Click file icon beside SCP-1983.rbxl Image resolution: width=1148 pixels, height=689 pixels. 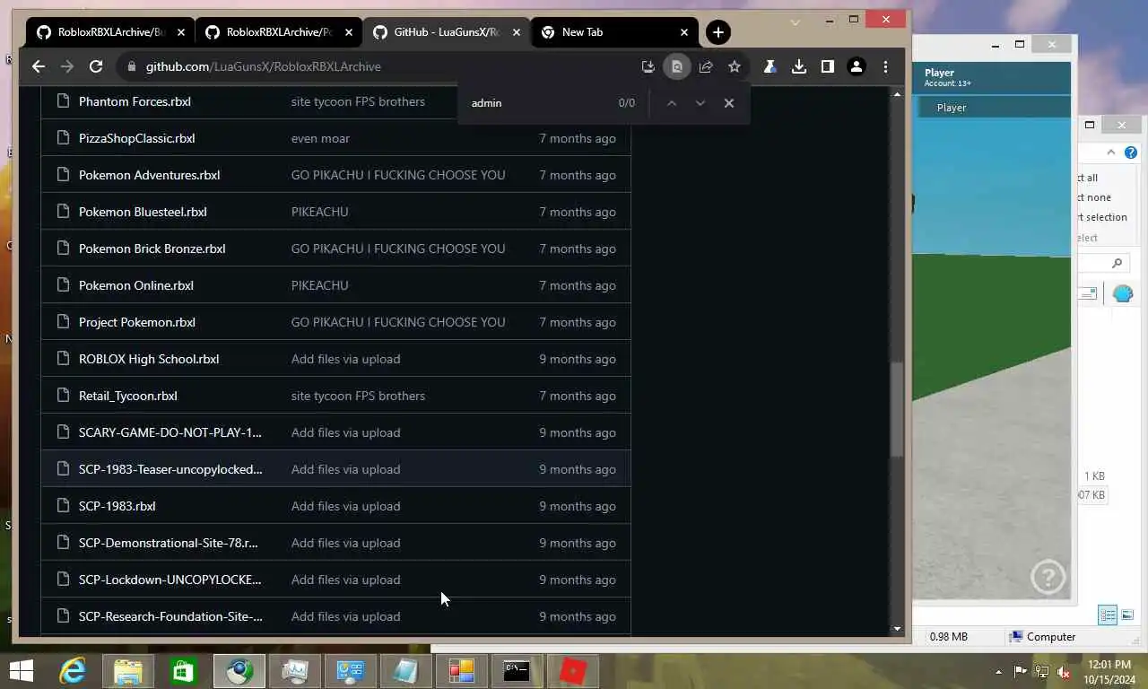(63, 506)
